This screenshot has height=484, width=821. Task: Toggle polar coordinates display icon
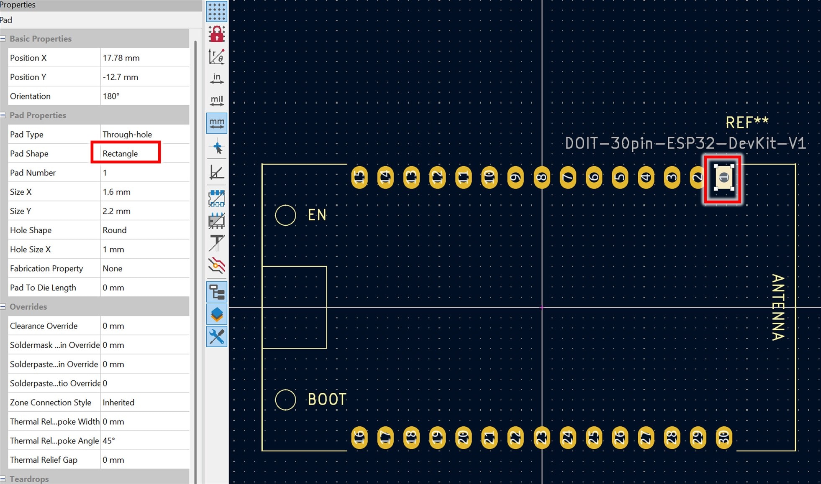tap(216, 56)
